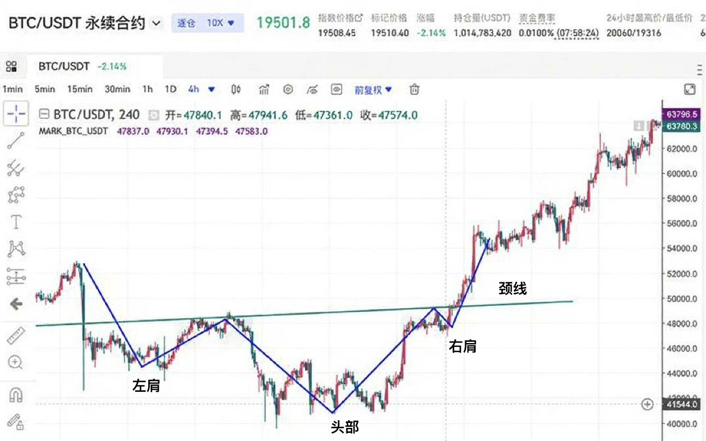Select the 1D timeframe
The height and width of the screenshot is (441, 706).
point(171,90)
